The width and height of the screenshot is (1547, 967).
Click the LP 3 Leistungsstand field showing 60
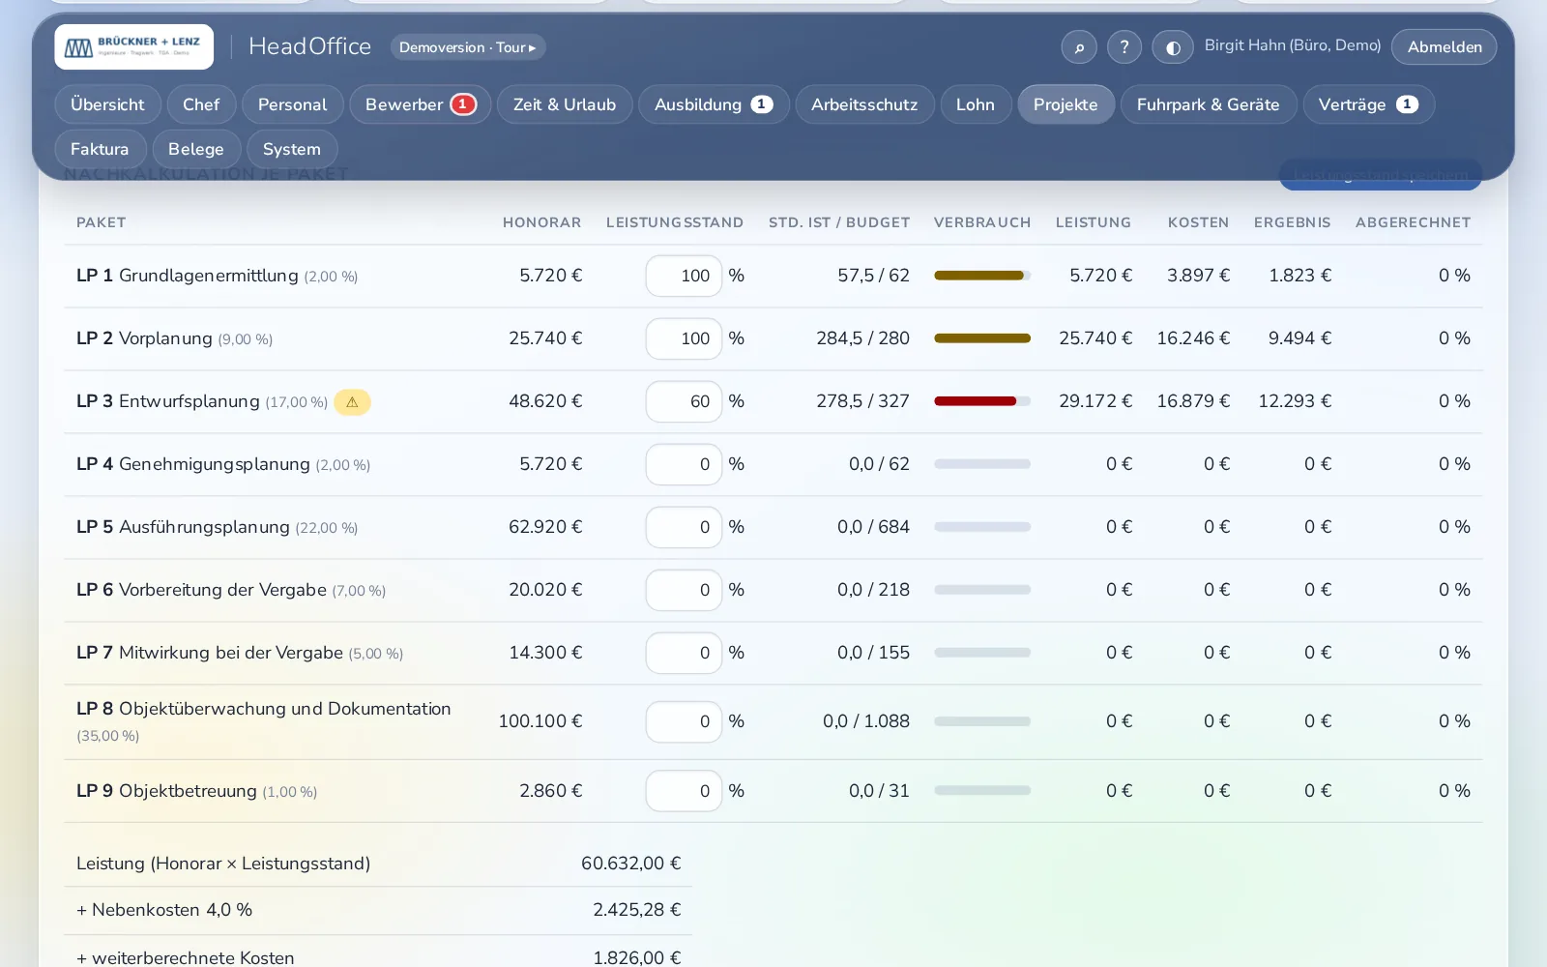tap(684, 401)
